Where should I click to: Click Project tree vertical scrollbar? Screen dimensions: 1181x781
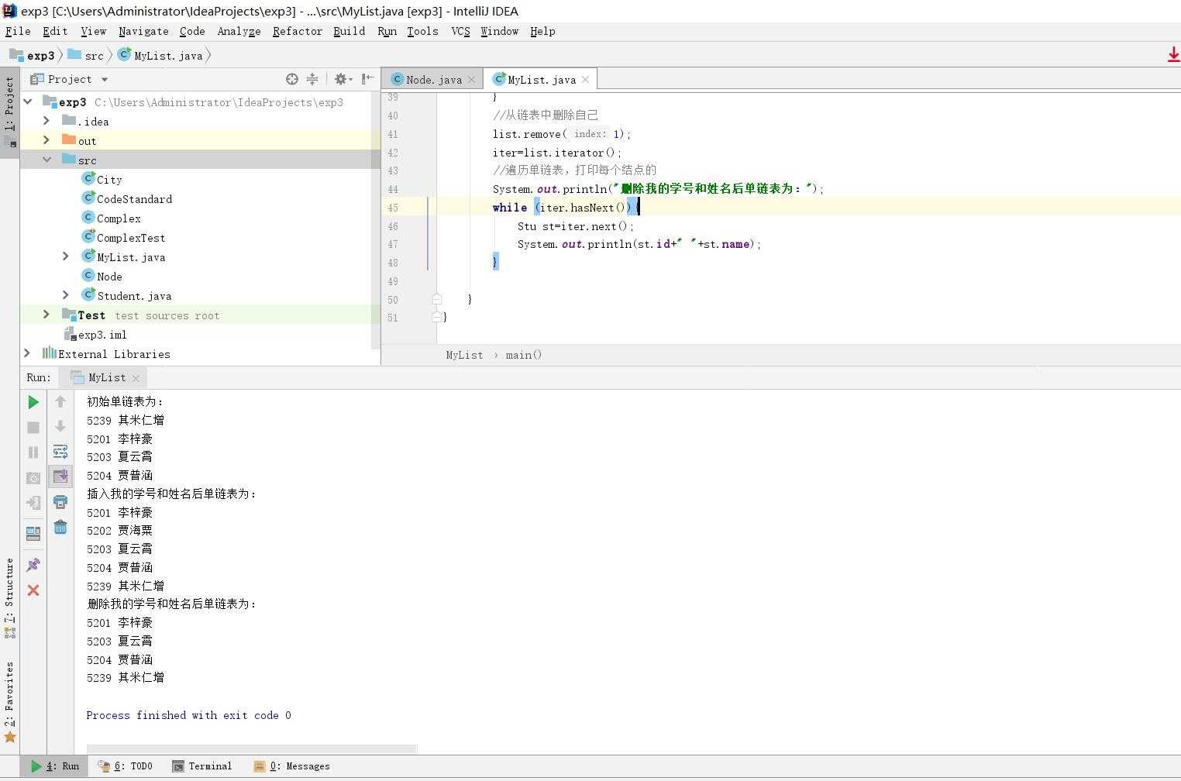click(x=376, y=221)
